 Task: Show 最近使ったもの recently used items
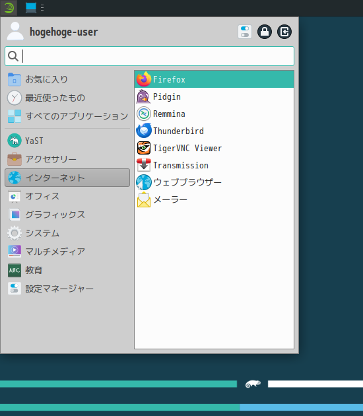point(67,98)
